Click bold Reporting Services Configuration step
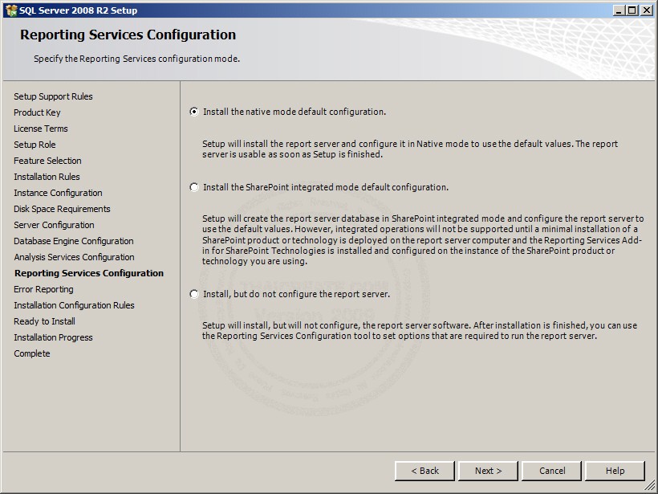658x494 pixels. 89,273
